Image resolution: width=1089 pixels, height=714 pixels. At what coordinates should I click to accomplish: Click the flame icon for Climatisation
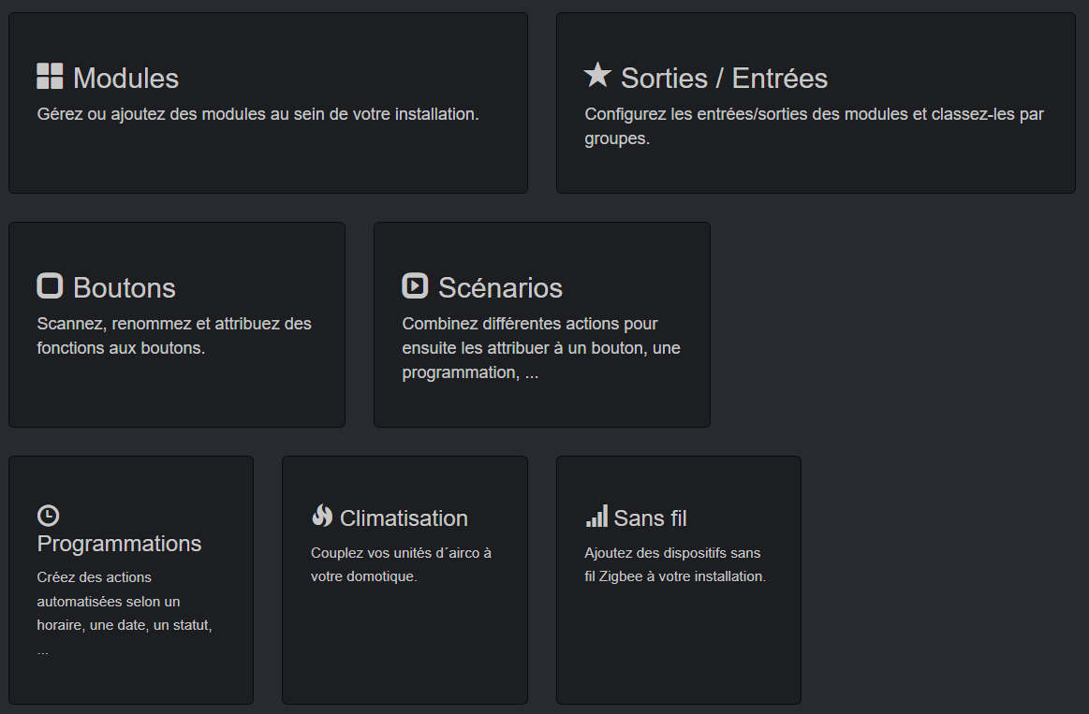[x=322, y=517]
